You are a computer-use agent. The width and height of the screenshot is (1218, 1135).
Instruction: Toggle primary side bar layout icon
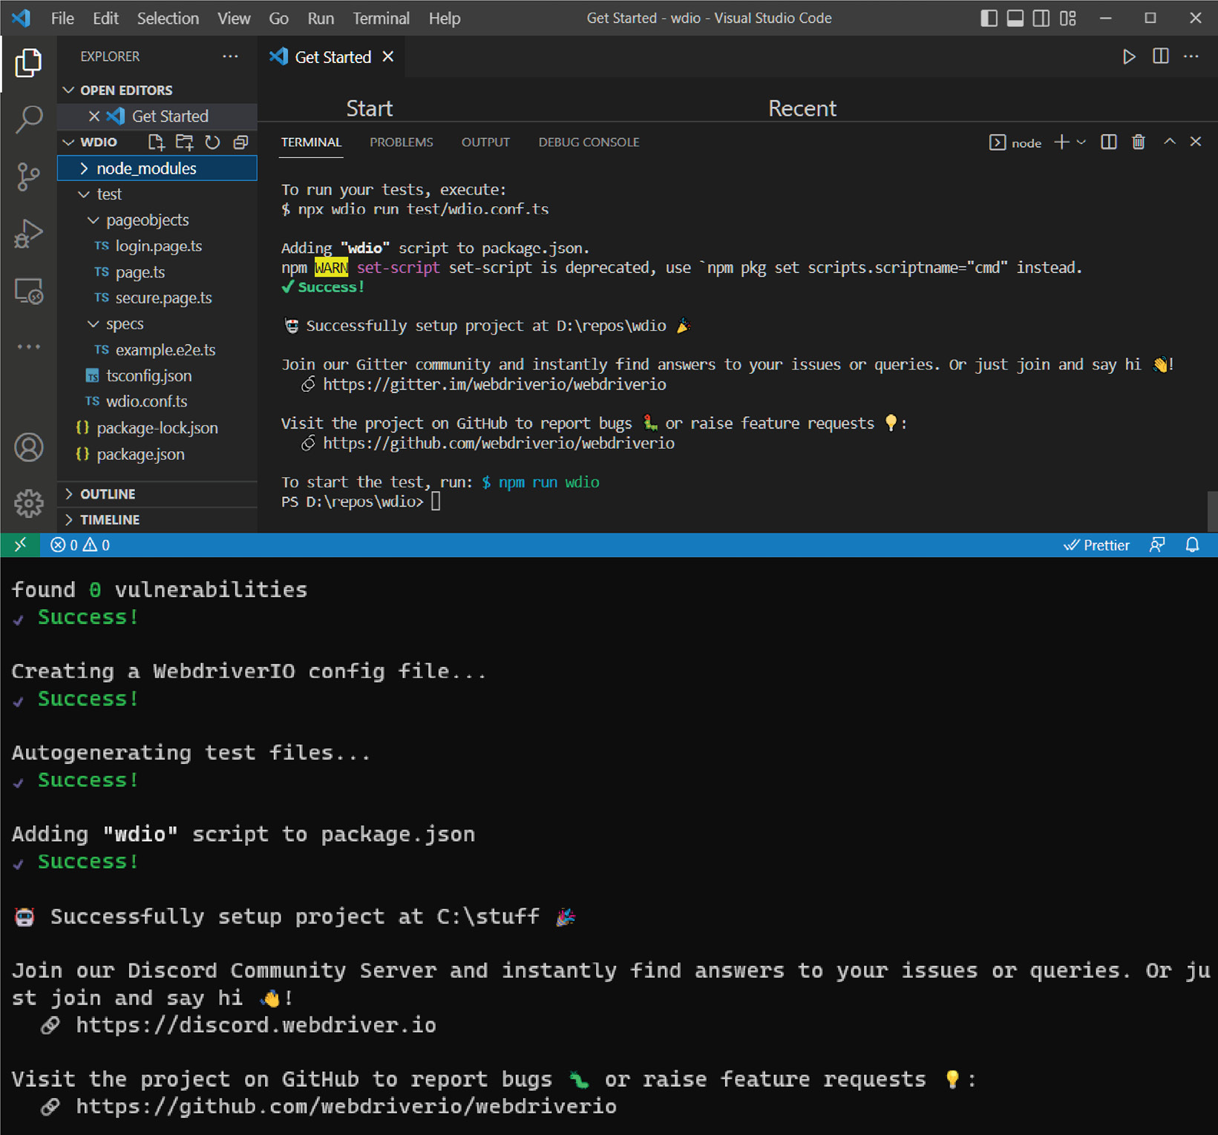(989, 19)
